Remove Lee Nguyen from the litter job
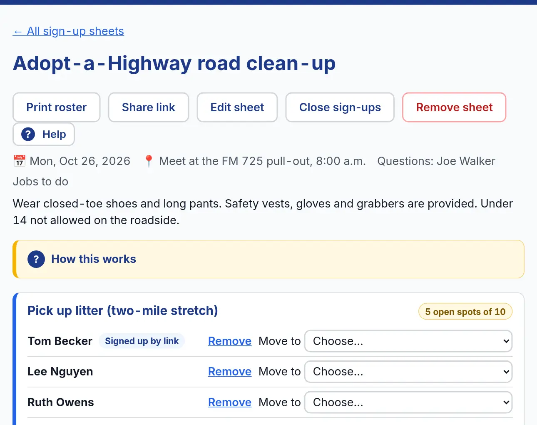This screenshot has height=425, width=537. (x=230, y=372)
